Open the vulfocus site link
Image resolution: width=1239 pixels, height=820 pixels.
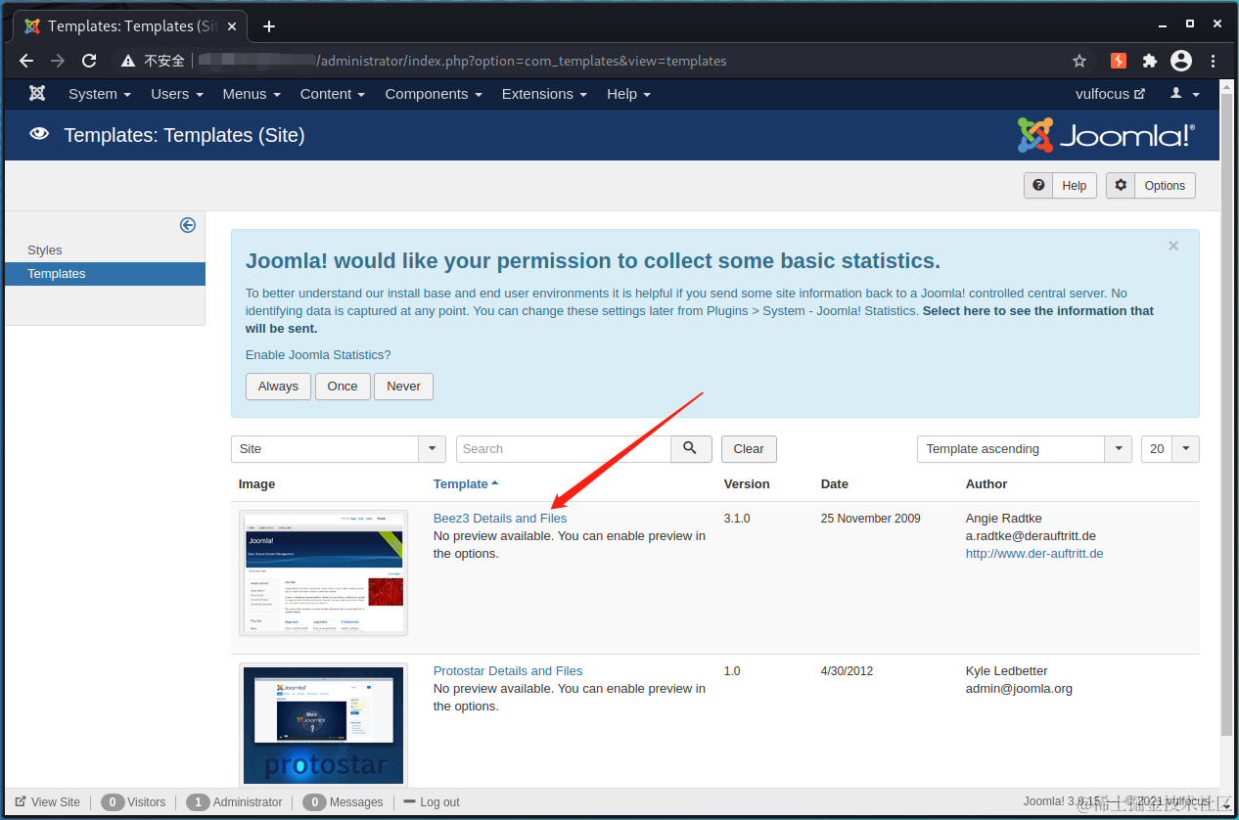click(1110, 94)
